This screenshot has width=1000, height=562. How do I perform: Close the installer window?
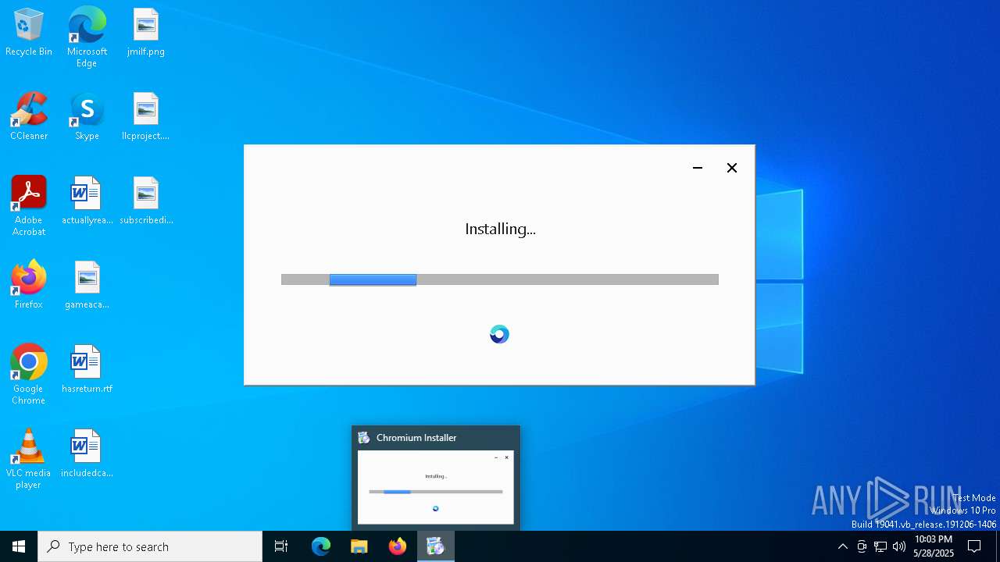pos(732,168)
